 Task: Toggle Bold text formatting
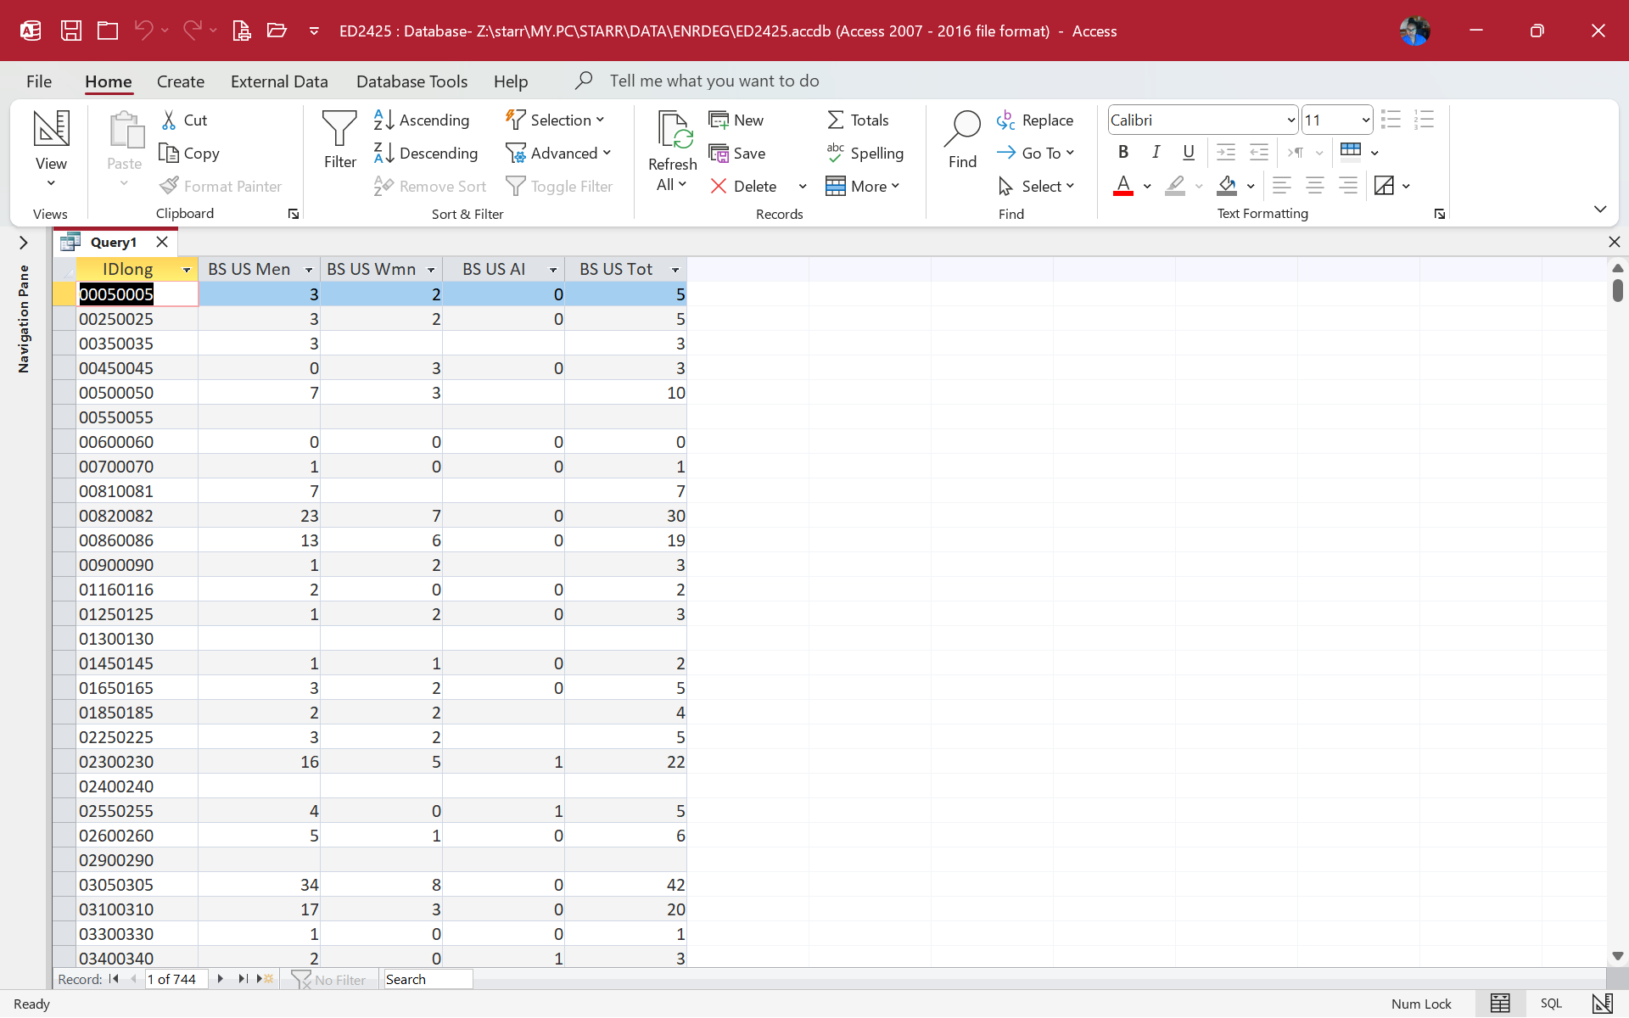(1123, 152)
